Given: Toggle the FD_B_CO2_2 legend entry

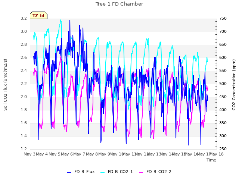Looking at the screenshot, I should (x=155, y=172).
